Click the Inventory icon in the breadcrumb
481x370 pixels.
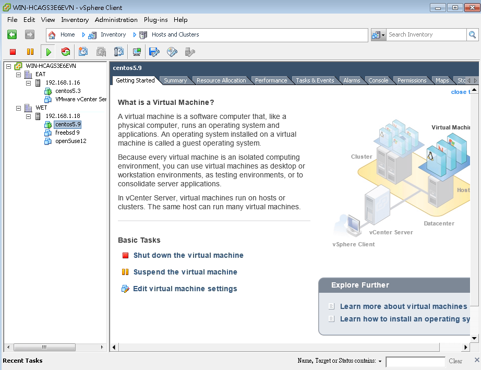pyautogui.click(x=92, y=35)
